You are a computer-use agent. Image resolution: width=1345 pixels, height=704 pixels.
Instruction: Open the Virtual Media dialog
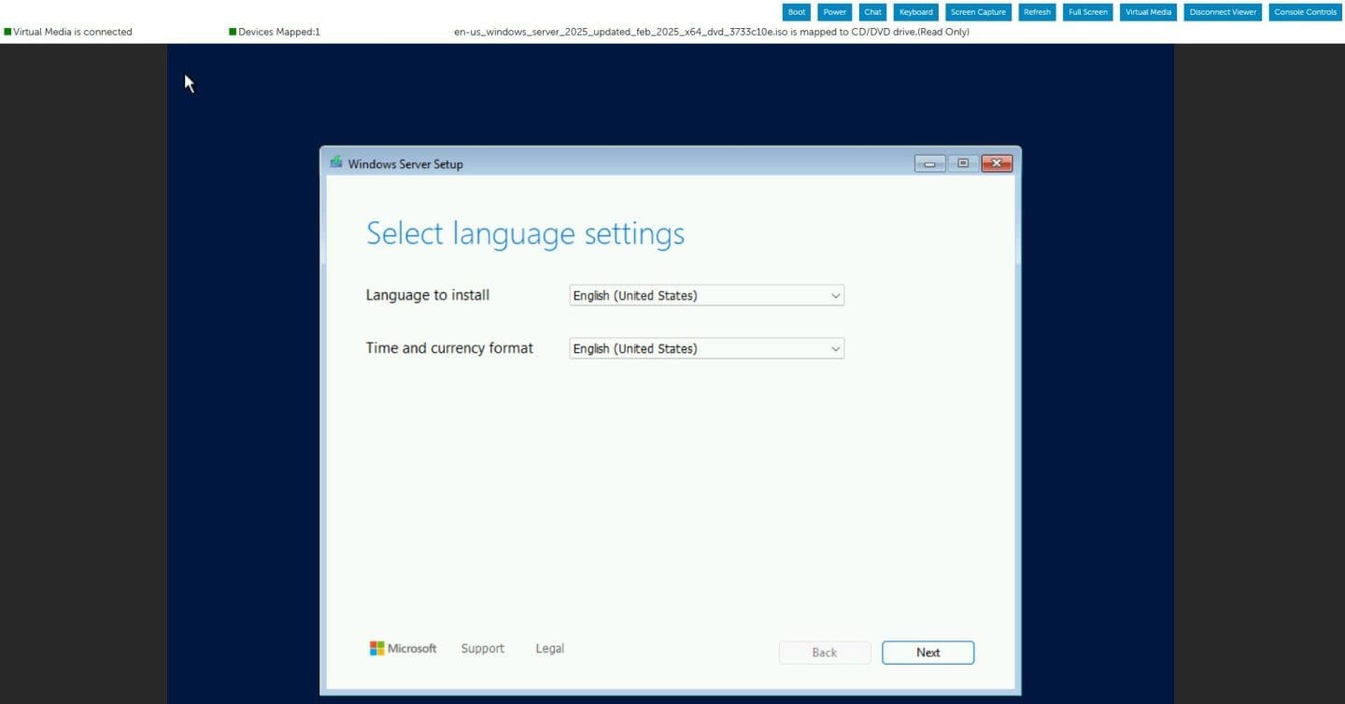[x=1148, y=12]
